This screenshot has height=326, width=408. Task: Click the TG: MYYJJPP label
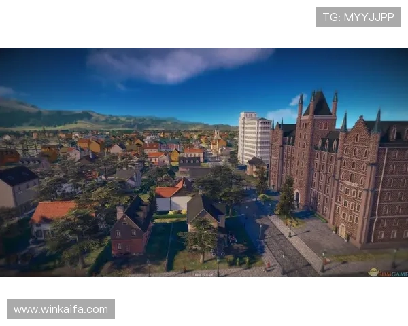coord(358,16)
